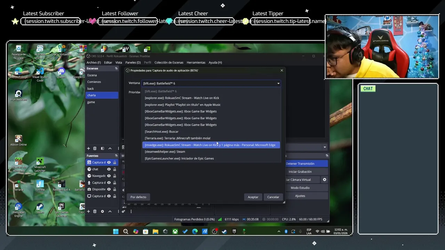
Task: Open source properties gear in the Fuentes toolbar
Action: pos(102,211)
